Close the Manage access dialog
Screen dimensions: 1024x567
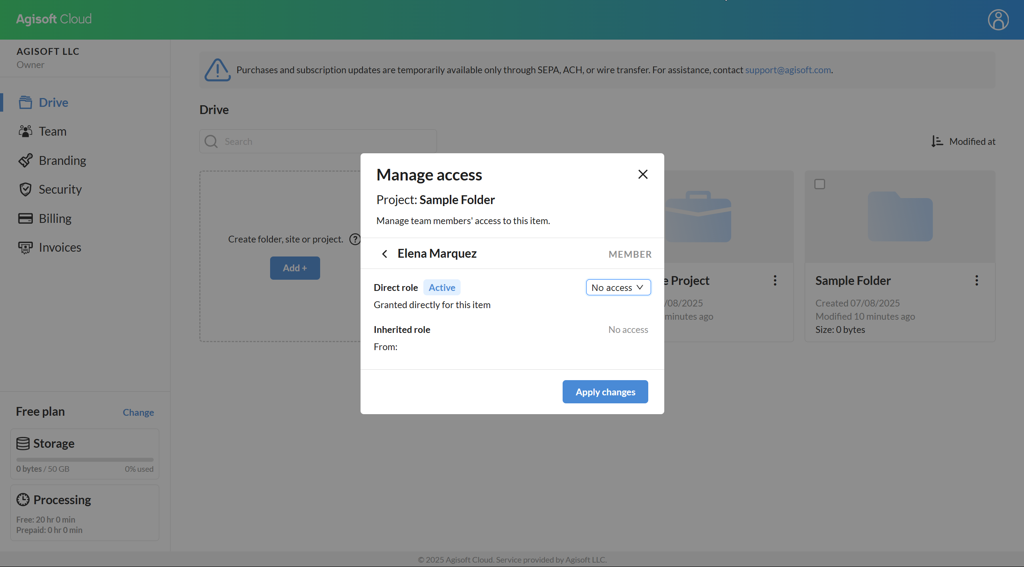643,174
